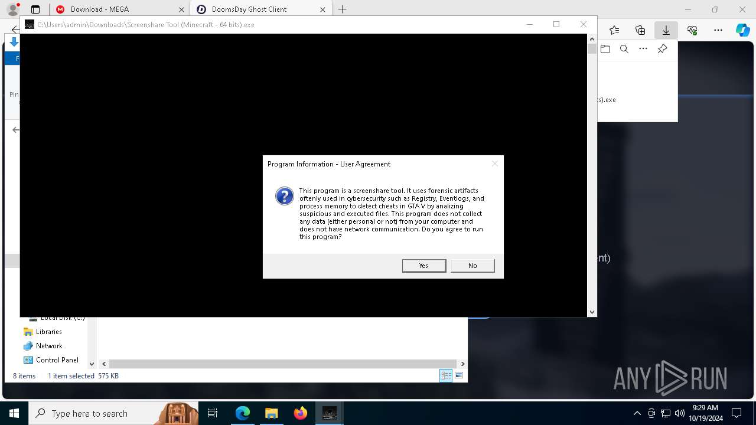This screenshot has width=756, height=425.
Task: Click console scrollbar down arrow
Action: [x=592, y=312]
